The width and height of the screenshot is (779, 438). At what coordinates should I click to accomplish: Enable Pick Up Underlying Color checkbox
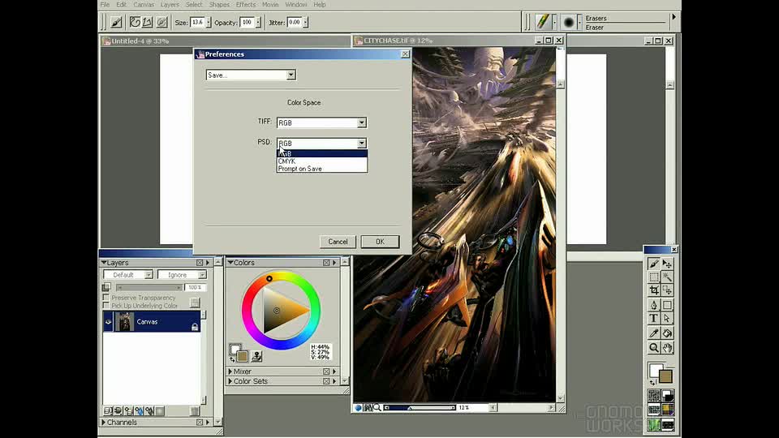(x=105, y=306)
